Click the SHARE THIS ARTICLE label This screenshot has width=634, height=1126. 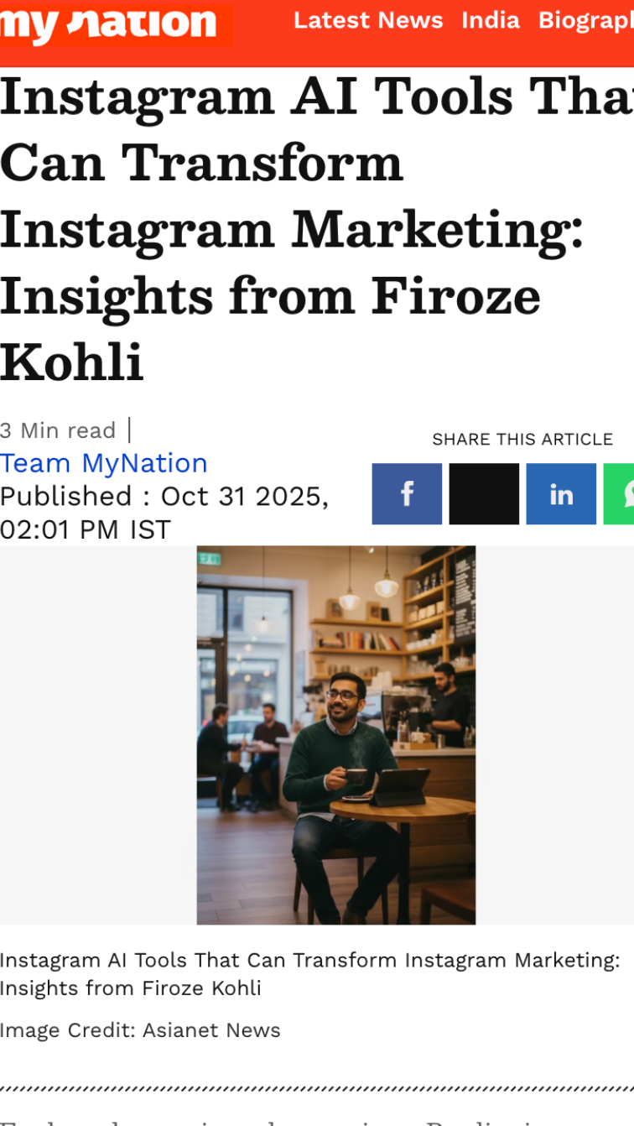(522, 440)
